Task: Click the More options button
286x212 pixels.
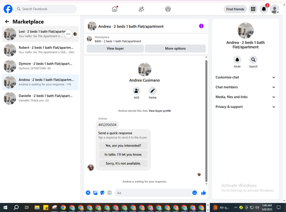Action: coord(175,49)
